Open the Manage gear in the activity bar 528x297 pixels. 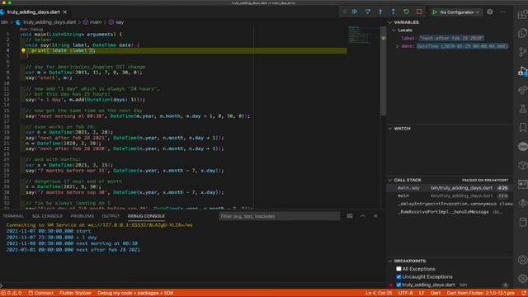(x=522, y=279)
